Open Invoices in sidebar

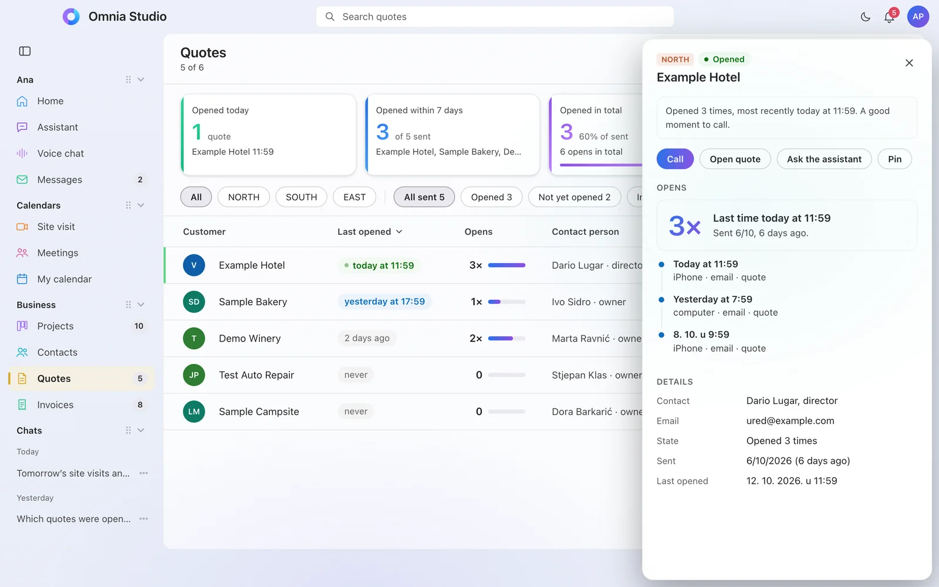(81, 405)
